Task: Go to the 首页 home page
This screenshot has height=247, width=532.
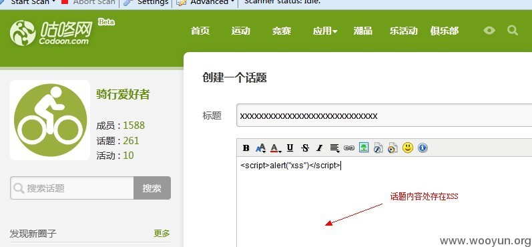Action: tap(200, 31)
